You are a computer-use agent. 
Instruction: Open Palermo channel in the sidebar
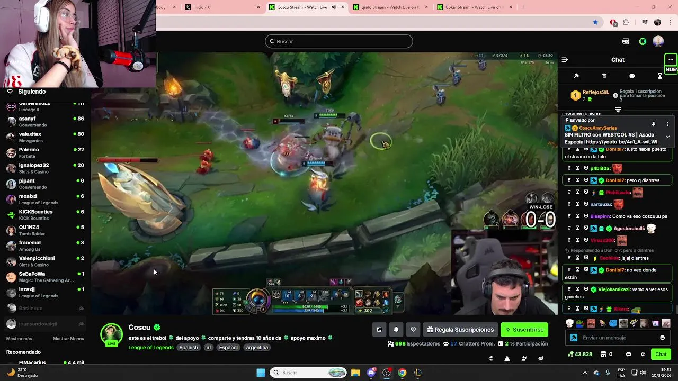pyautogui.click(x=46, y=152)
